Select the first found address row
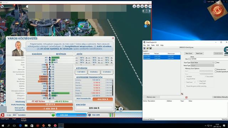This screenshot has height=128, width=228. click(x=161, y=56)
